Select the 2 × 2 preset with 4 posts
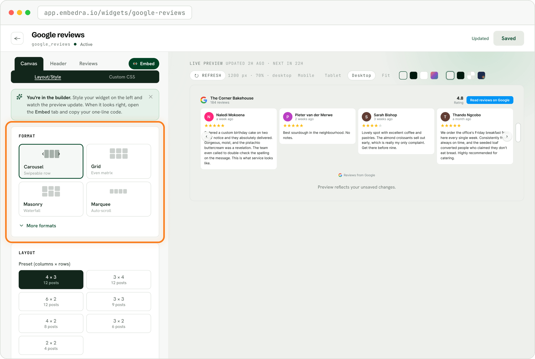The height and width of the screenshot is (359, 535). click(51, 345)
